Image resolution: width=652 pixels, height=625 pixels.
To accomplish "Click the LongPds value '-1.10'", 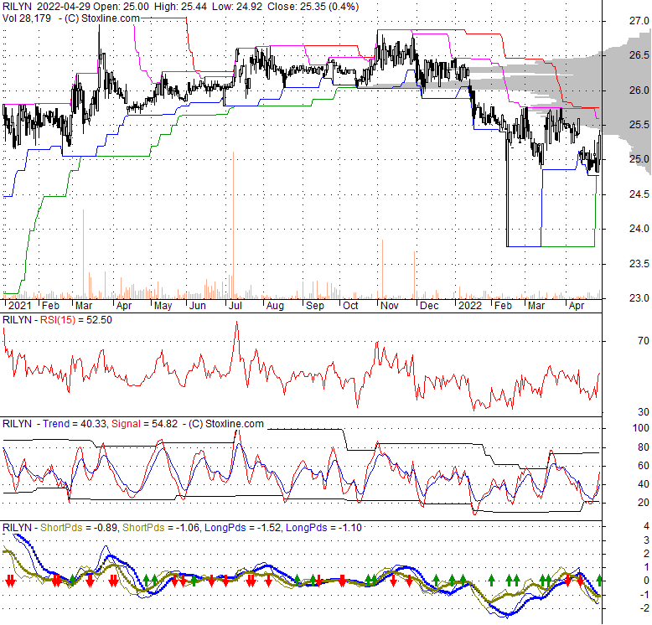I will 349,528.
